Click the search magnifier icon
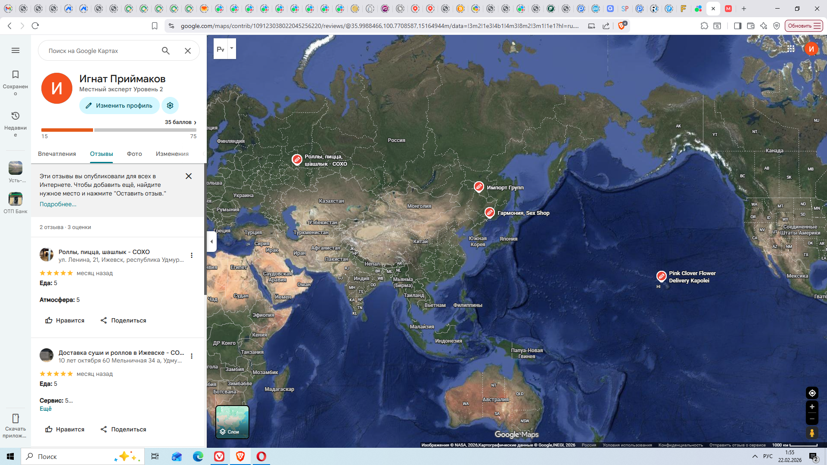Viewport: 827px width, 465px height. pyautogui.click(x=166, y=51)
